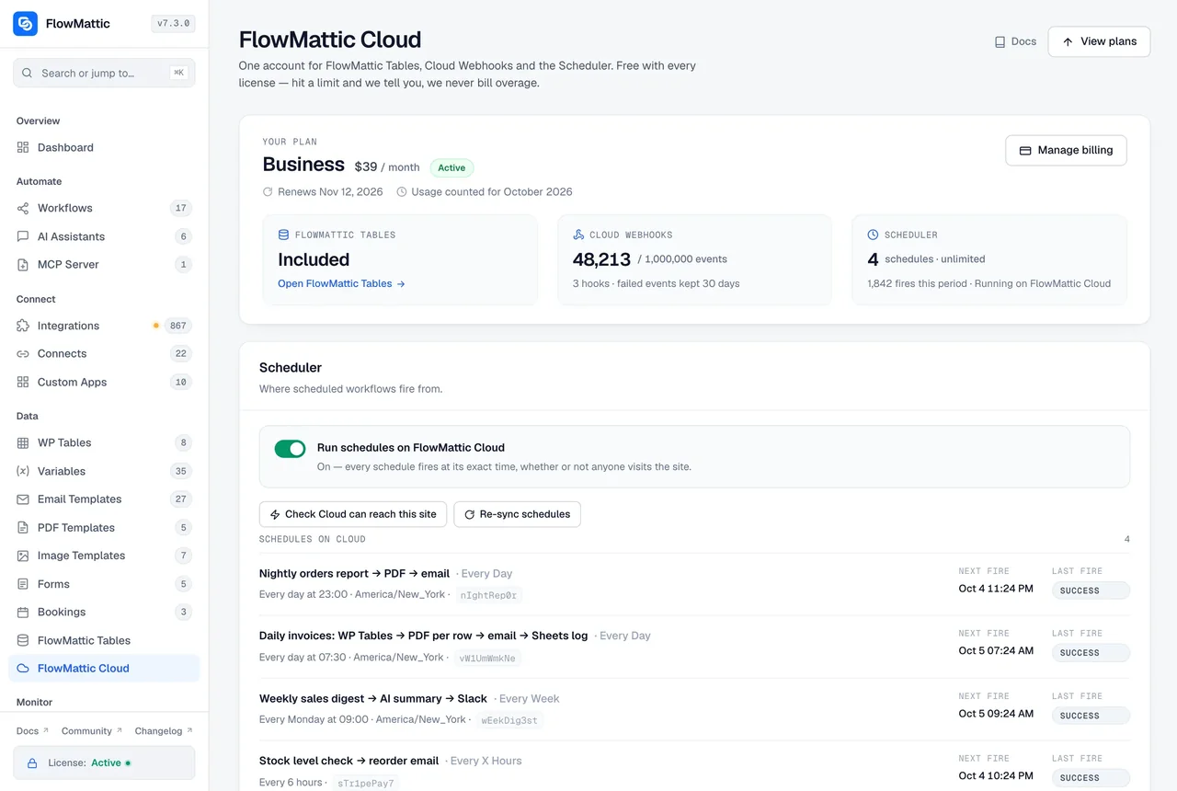Click the Workflows share icon
Image resolution: width=1177 pixels, height=791 pixels.
click(23, 208)
